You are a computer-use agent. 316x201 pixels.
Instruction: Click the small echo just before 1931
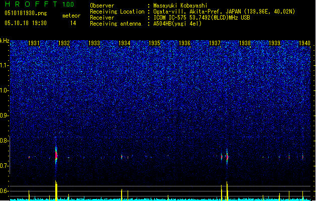[x=29, y=157]
